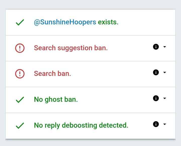Click empty space in the account exists row
The image size is (181, 146).
[x=147, y=23]
